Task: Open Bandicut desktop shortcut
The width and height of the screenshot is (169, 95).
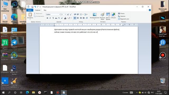Action: tap(163, 44)
